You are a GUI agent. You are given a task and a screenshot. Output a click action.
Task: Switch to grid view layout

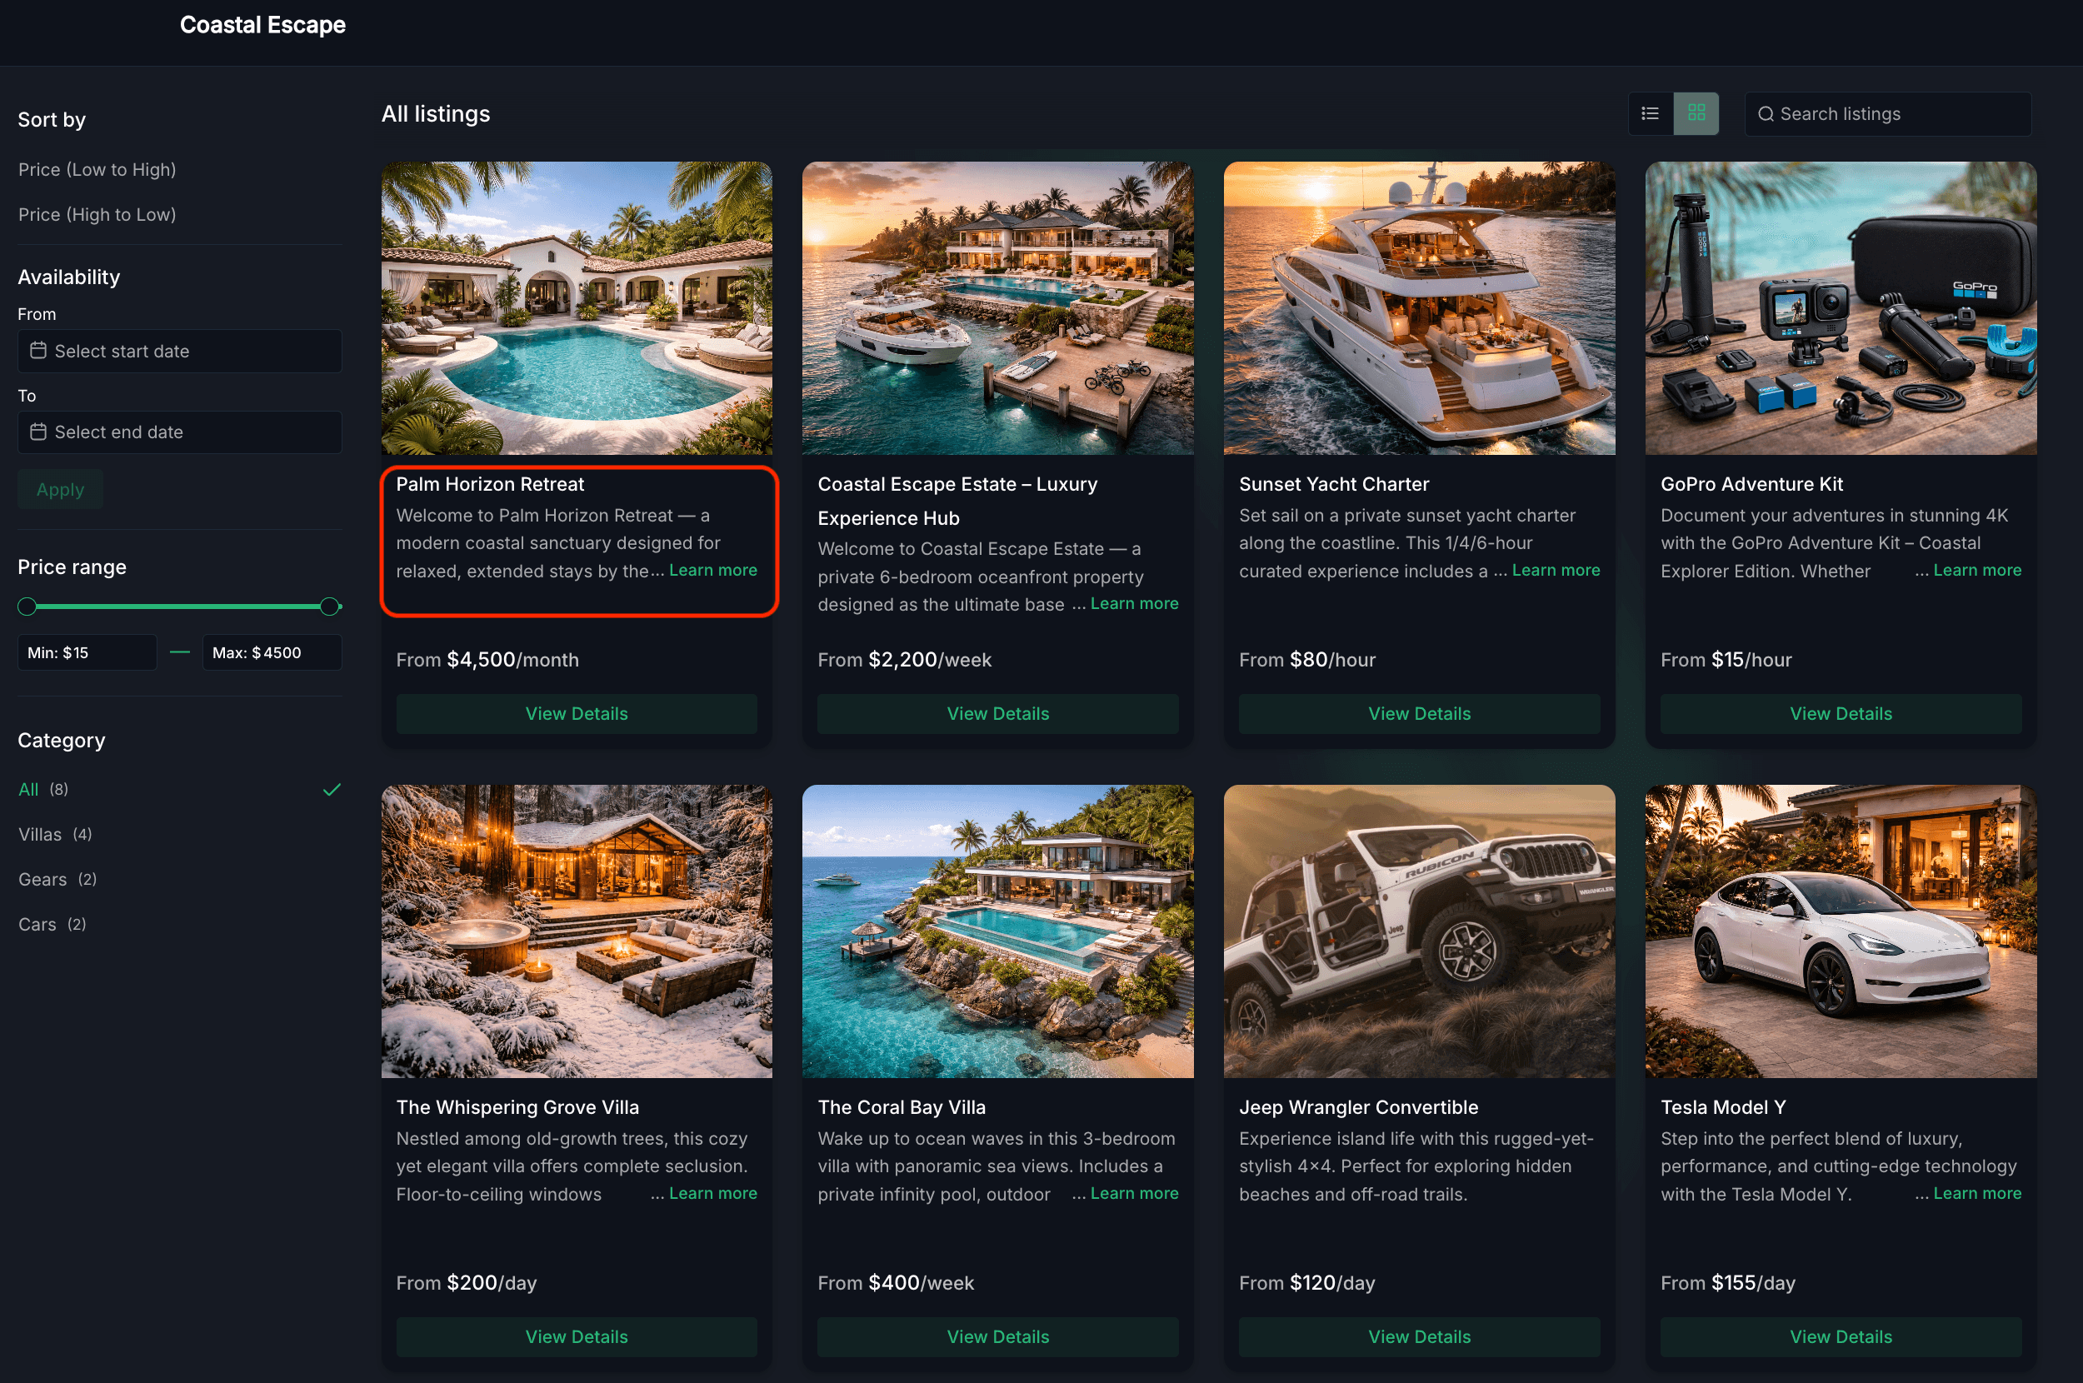(x=1696, y=114)
